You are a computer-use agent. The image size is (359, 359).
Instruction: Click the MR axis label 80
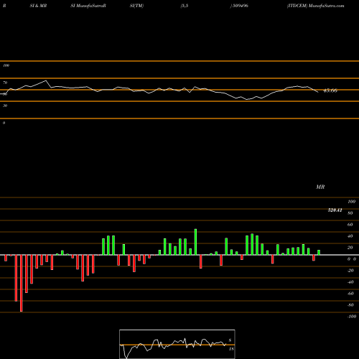[350, 213]
